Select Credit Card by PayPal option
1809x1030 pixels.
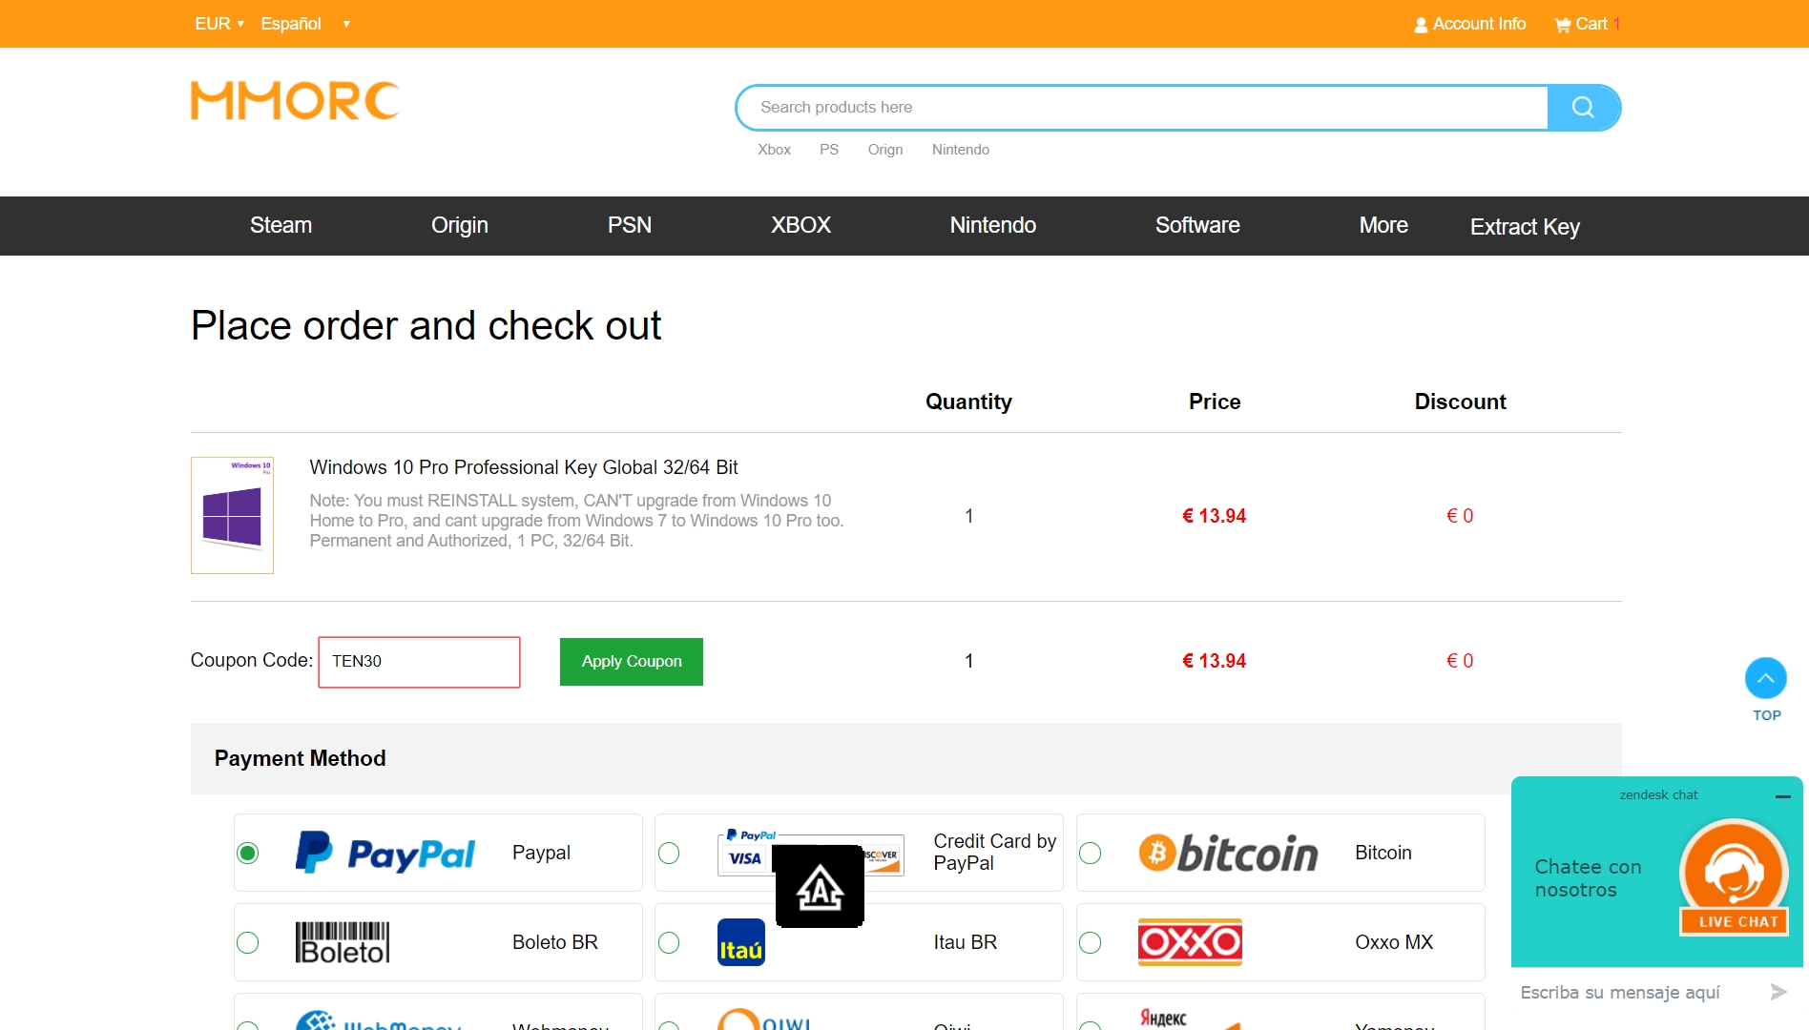[669, 853]
